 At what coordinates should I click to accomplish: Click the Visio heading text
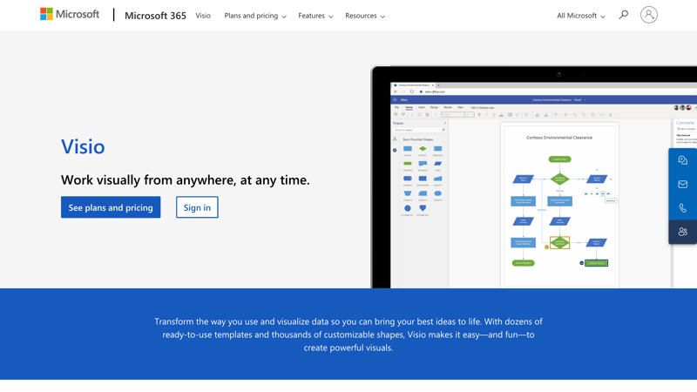(83, 146)
